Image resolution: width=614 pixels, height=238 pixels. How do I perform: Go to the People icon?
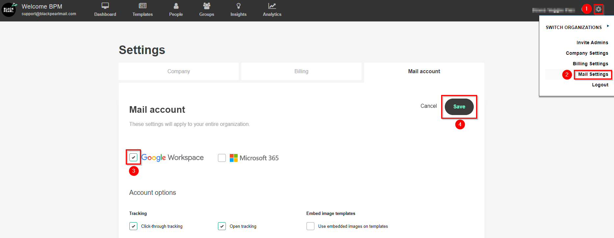(176, 6)
